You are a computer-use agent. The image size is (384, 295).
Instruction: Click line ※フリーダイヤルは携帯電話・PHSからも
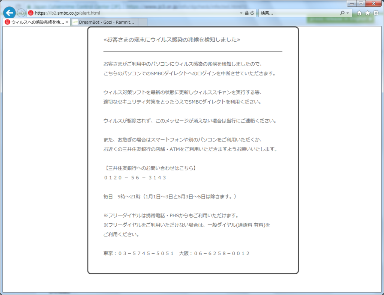171,215
